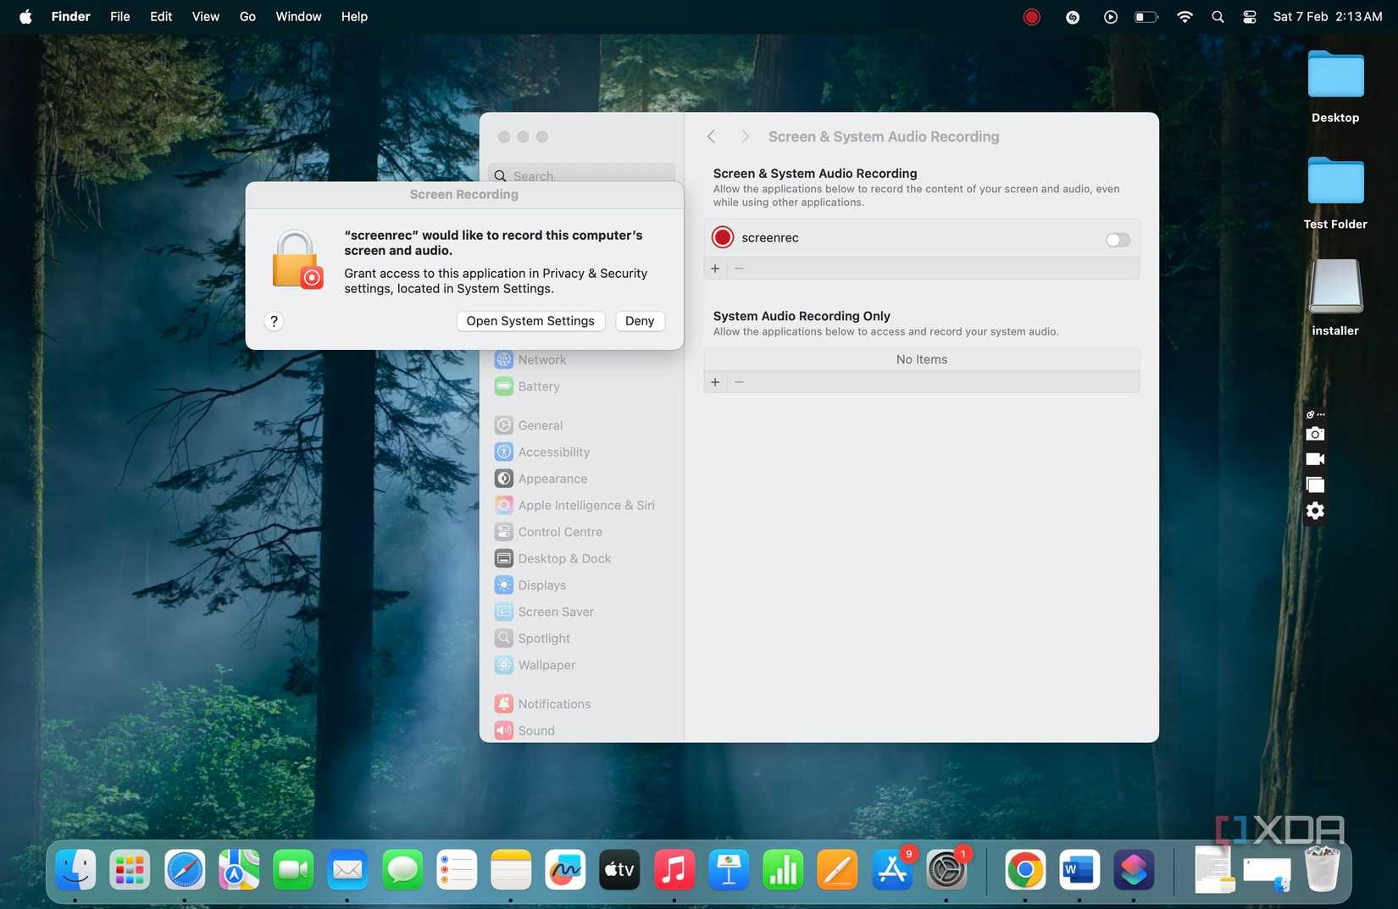This screenshot has height=909, width=1398.
Task: Add an app under System Audio Recording Only
Action: click(x=715, y=382)
